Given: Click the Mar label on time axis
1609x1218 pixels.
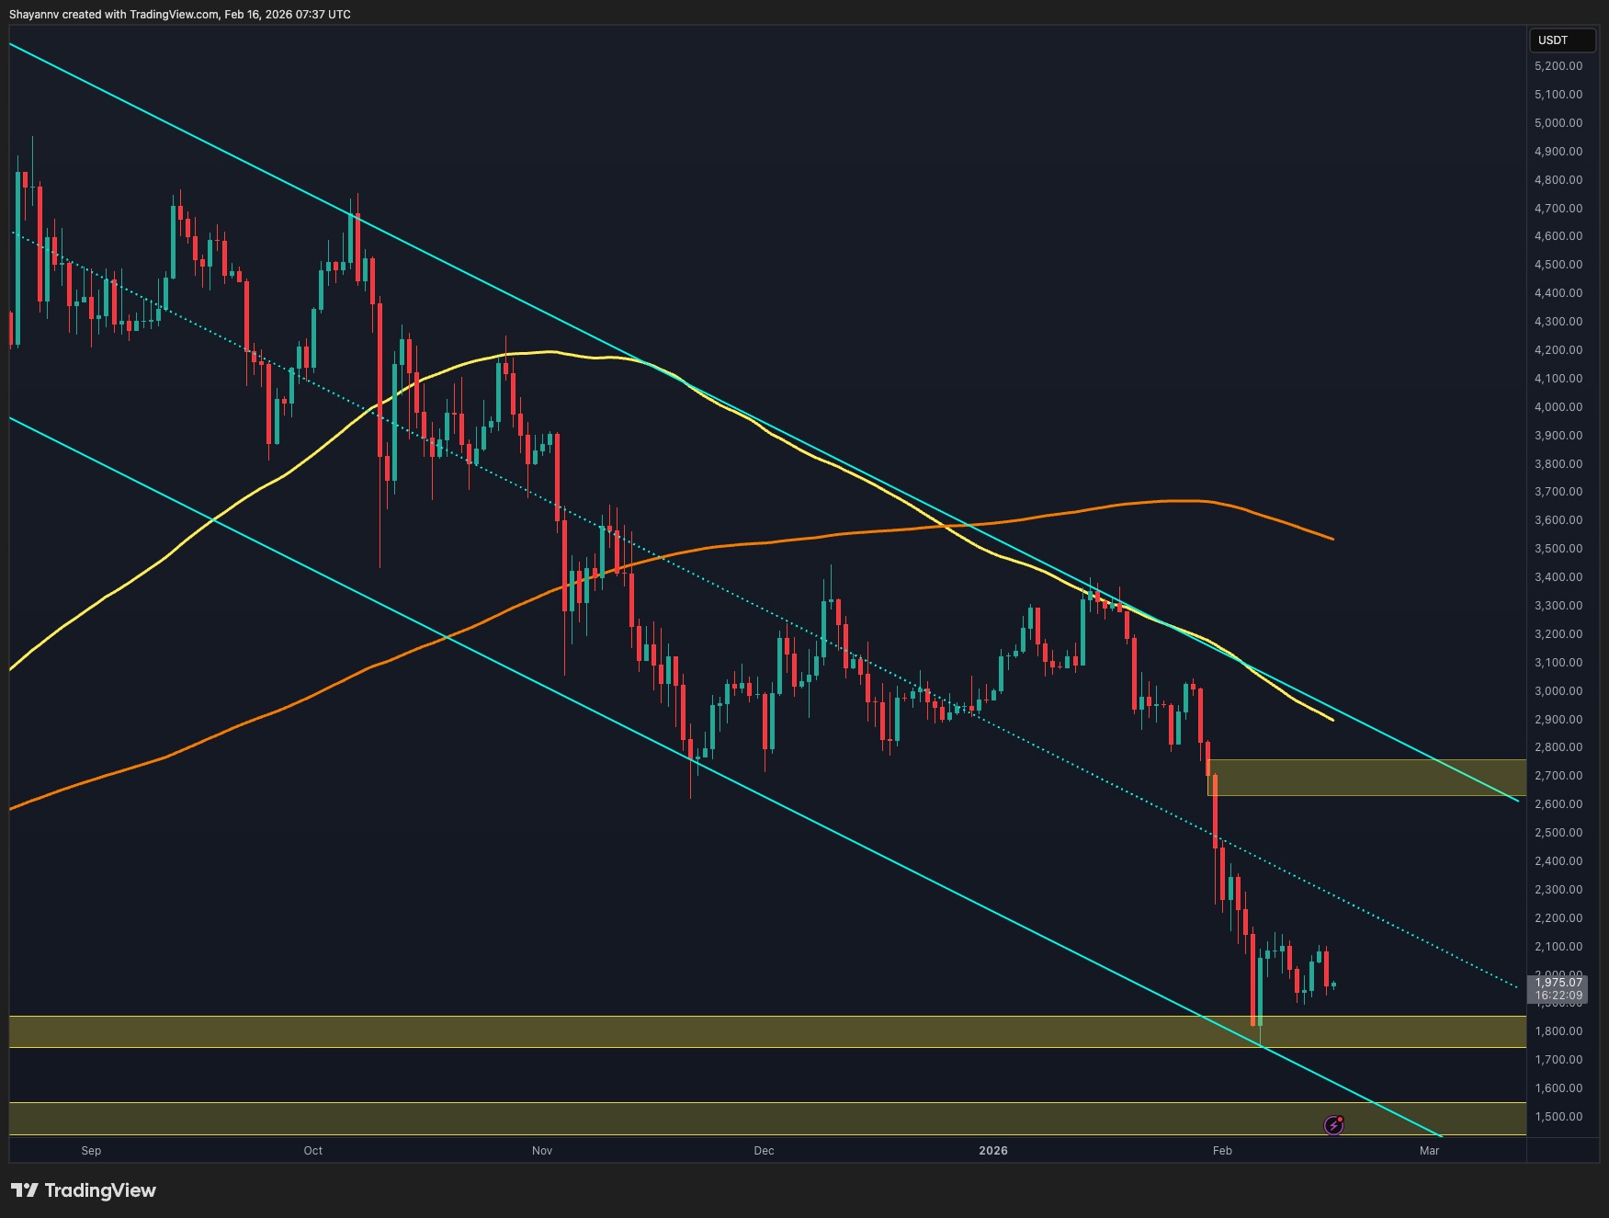Looking at the screenshot, I should coord(1431,1150).
